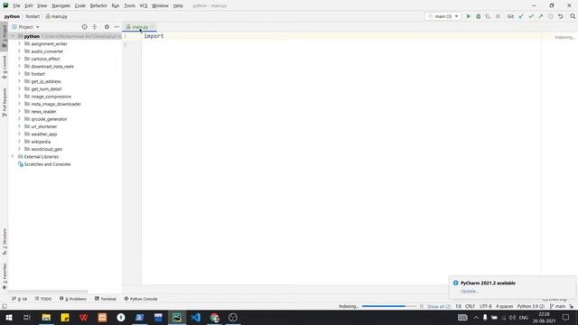Commit changes using the Git checkmark icon
578x325 pixels.
[x=531, y=16]
